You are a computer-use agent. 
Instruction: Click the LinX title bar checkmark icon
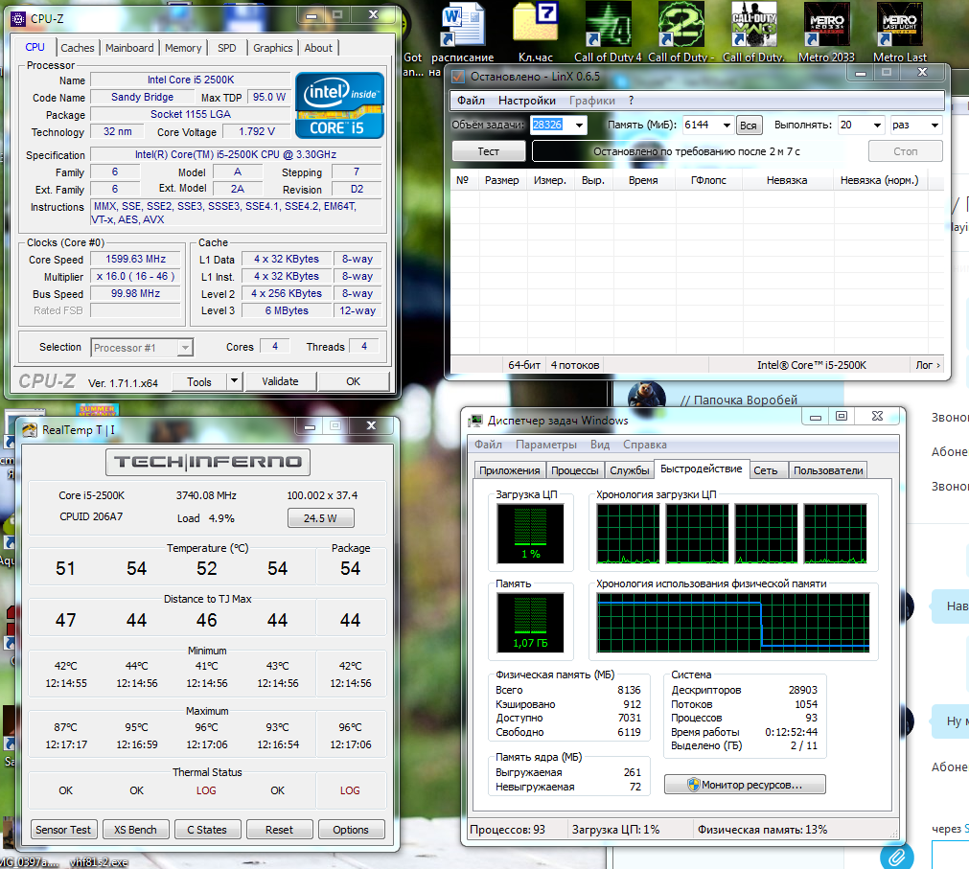pyautogui.click(x=458, y=77)
